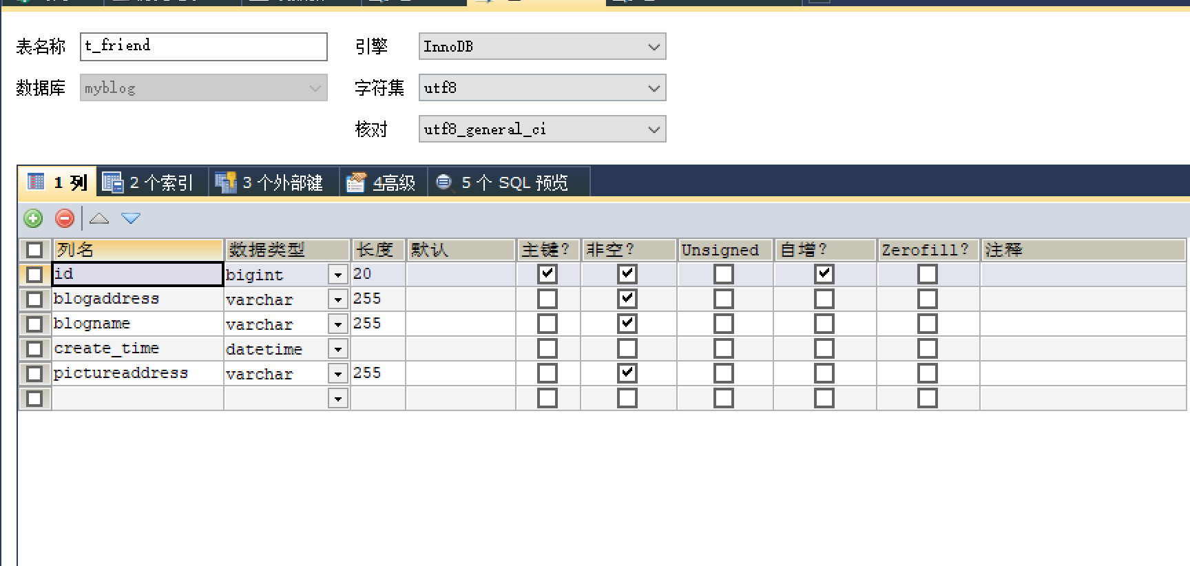Open data type dropdown for id row
The height and width of the screenshot is (566, 1190).
click(x=338, y=275)
